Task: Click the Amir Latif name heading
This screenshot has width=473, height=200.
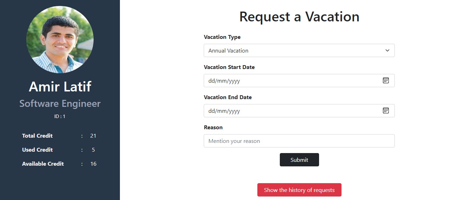Action: tap(60, 87)
